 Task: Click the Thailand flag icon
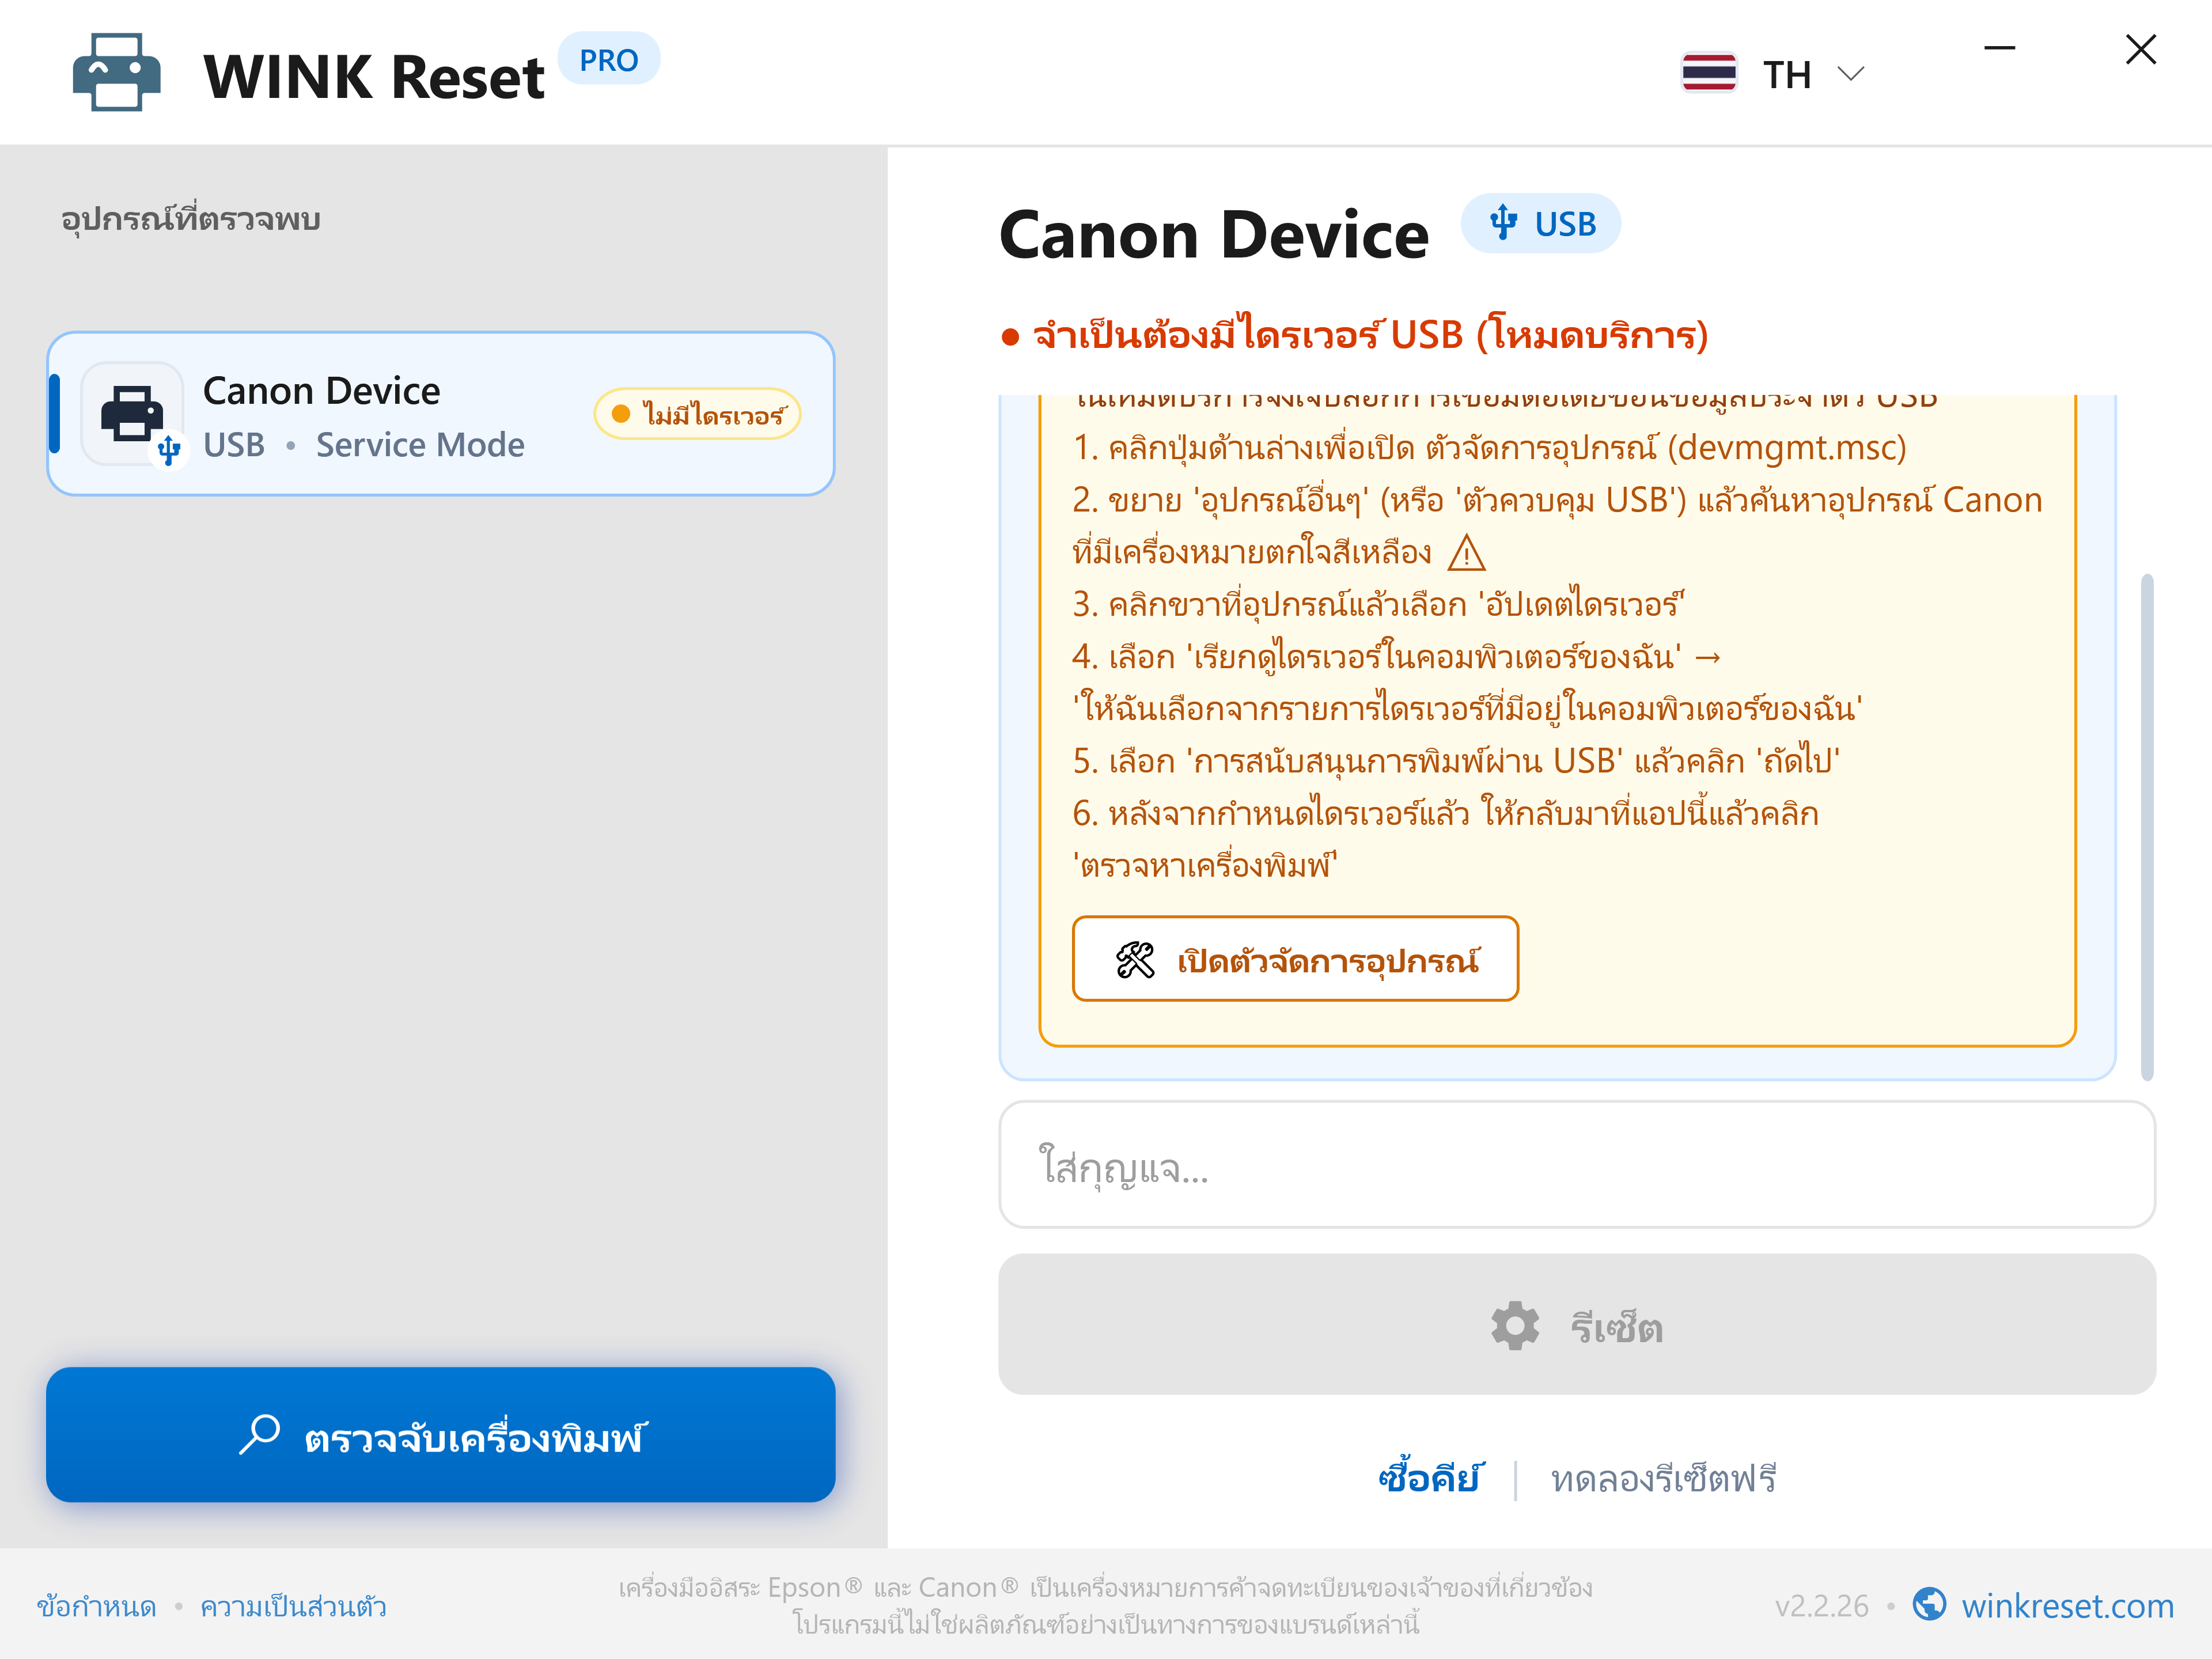coord(1709,74)
